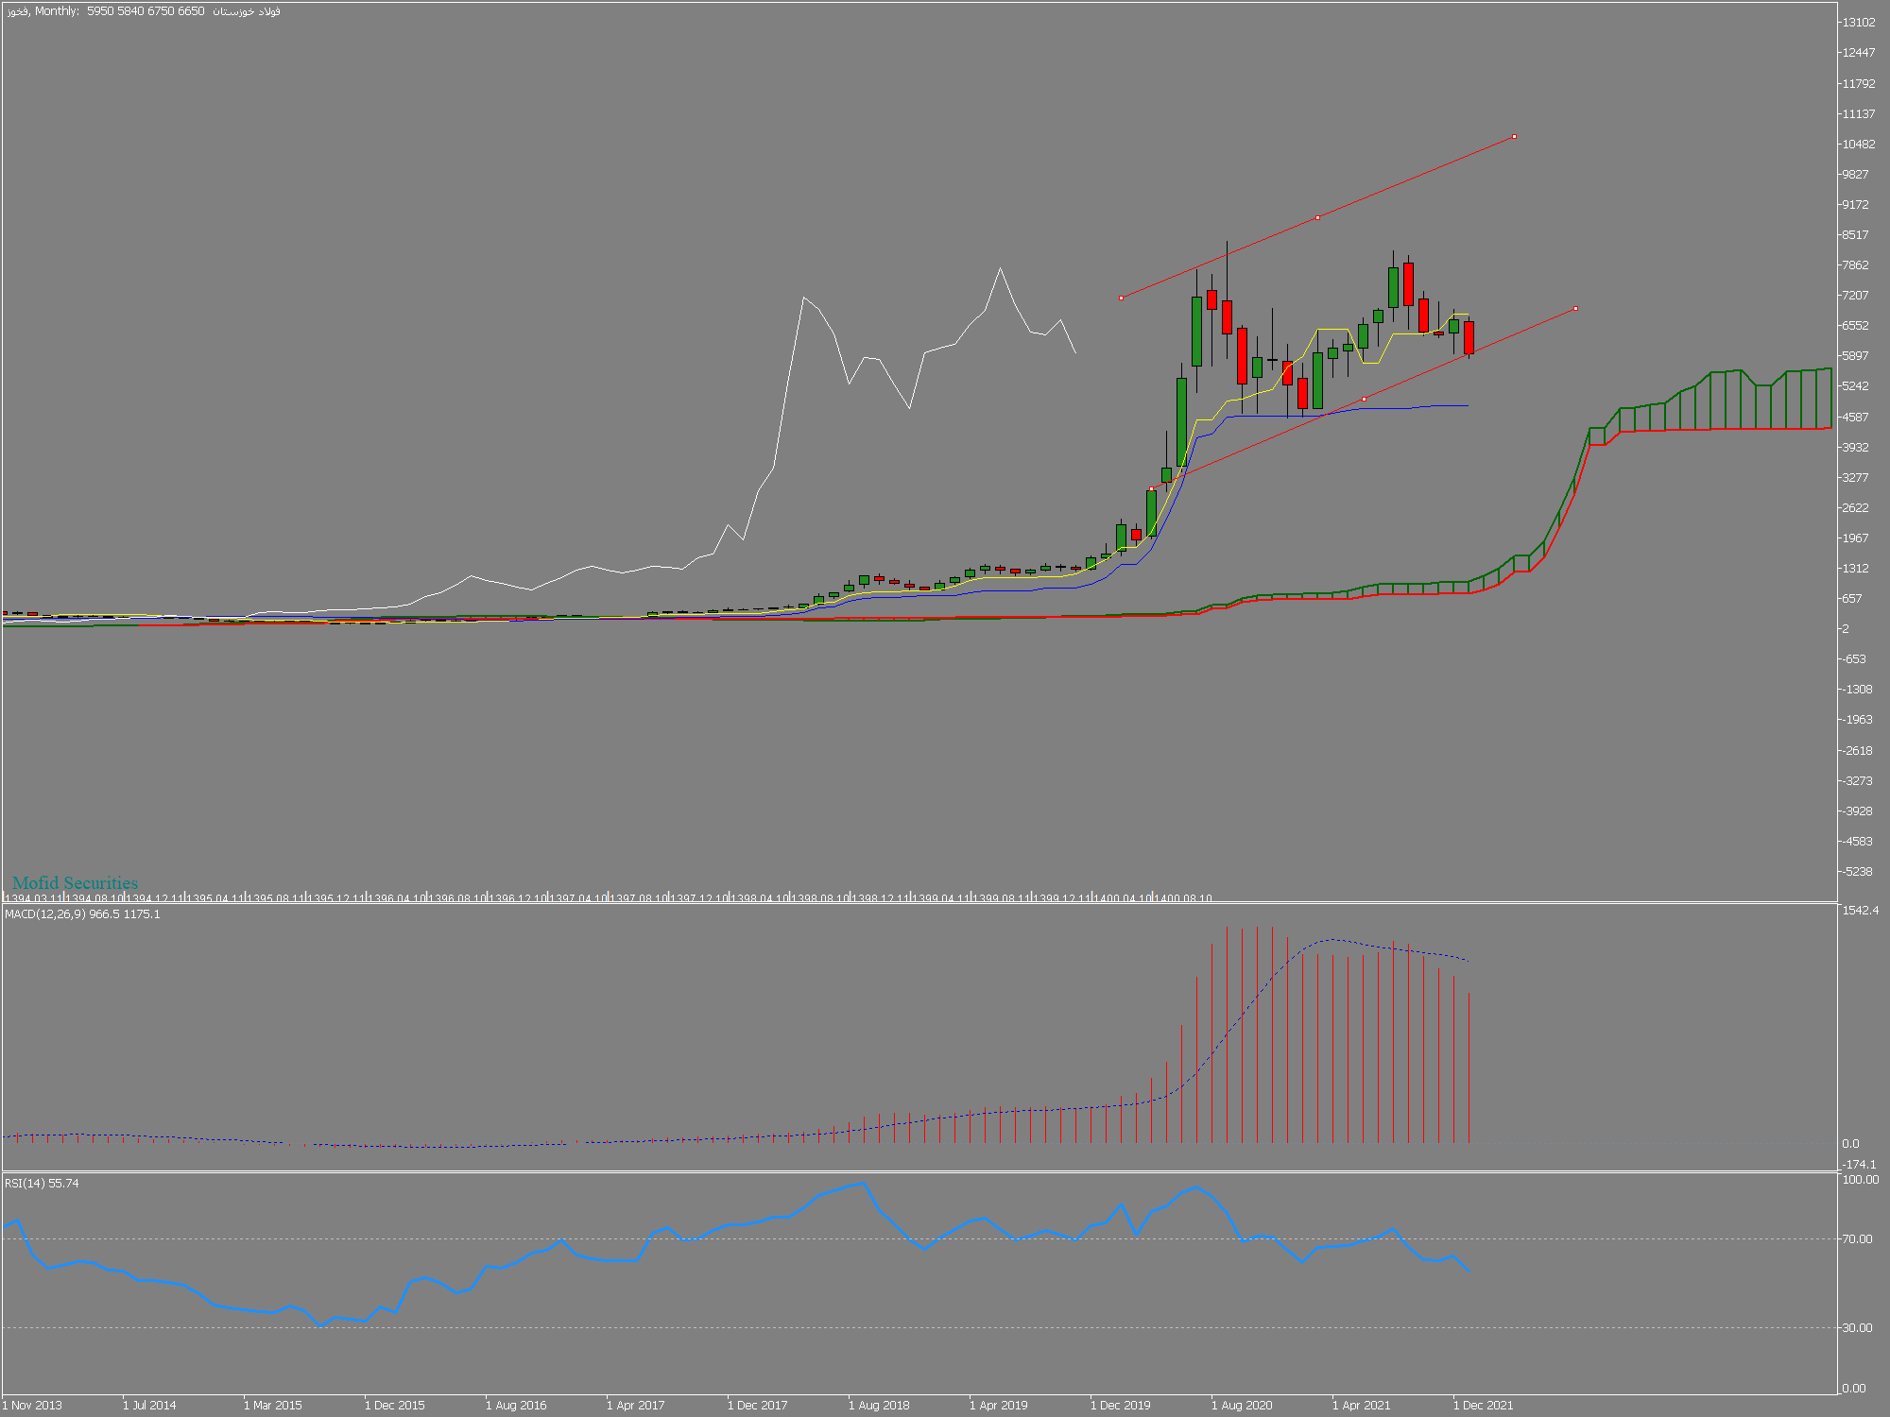Click the 1 Dec 2019 date label
Screen dimensions: 1890x1417
click(1121, 1406)
